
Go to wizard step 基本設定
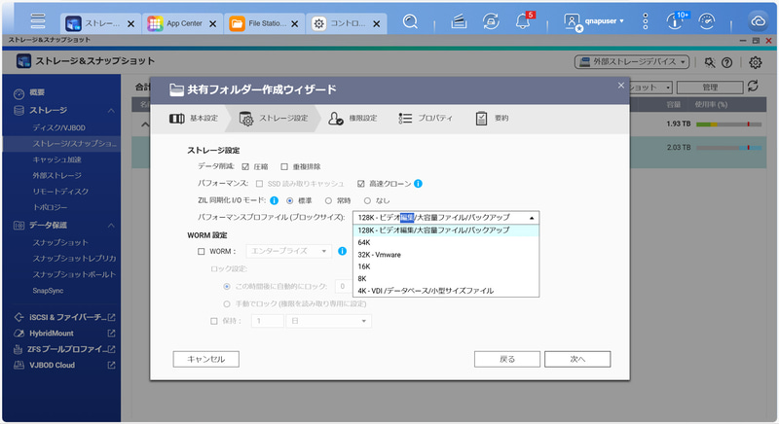[x=193, y=118]
